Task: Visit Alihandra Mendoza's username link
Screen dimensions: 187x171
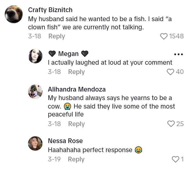Action: point(77,89)
